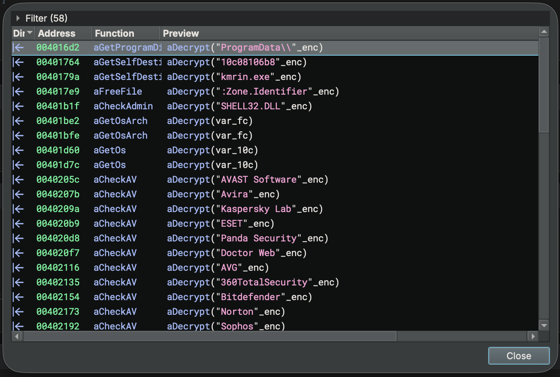
Task: Click the direction arrow icon for 00401d60
Action: click(18, 150)
